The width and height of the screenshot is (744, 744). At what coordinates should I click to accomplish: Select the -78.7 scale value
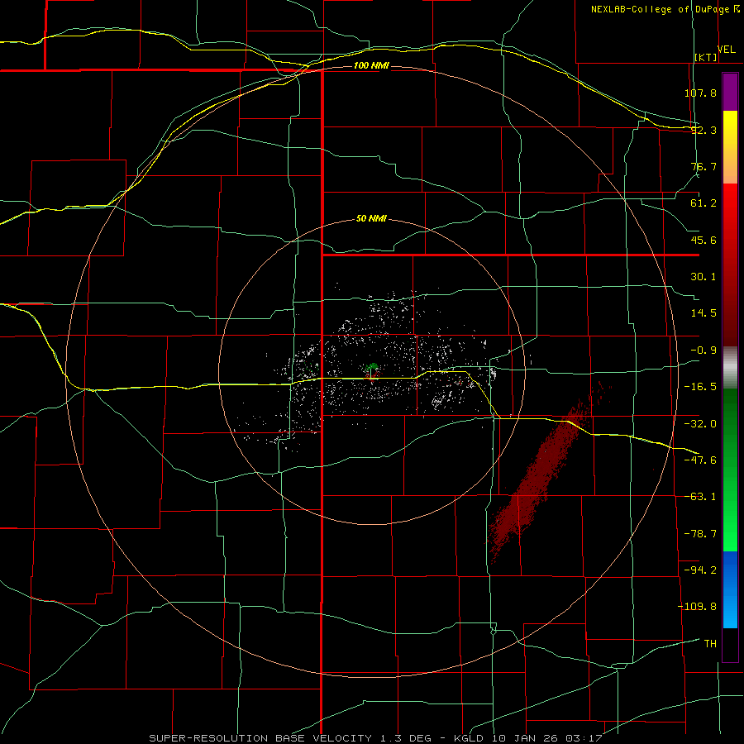pos(700,534)
